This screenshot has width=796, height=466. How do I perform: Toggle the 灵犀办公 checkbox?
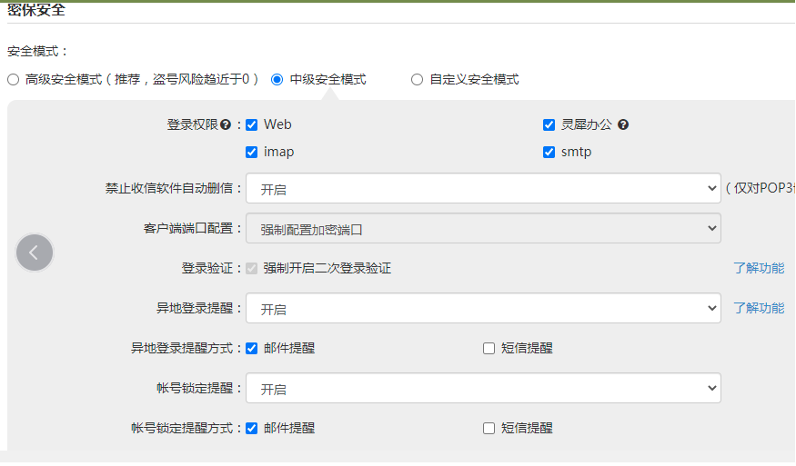[x=549, y=125]
